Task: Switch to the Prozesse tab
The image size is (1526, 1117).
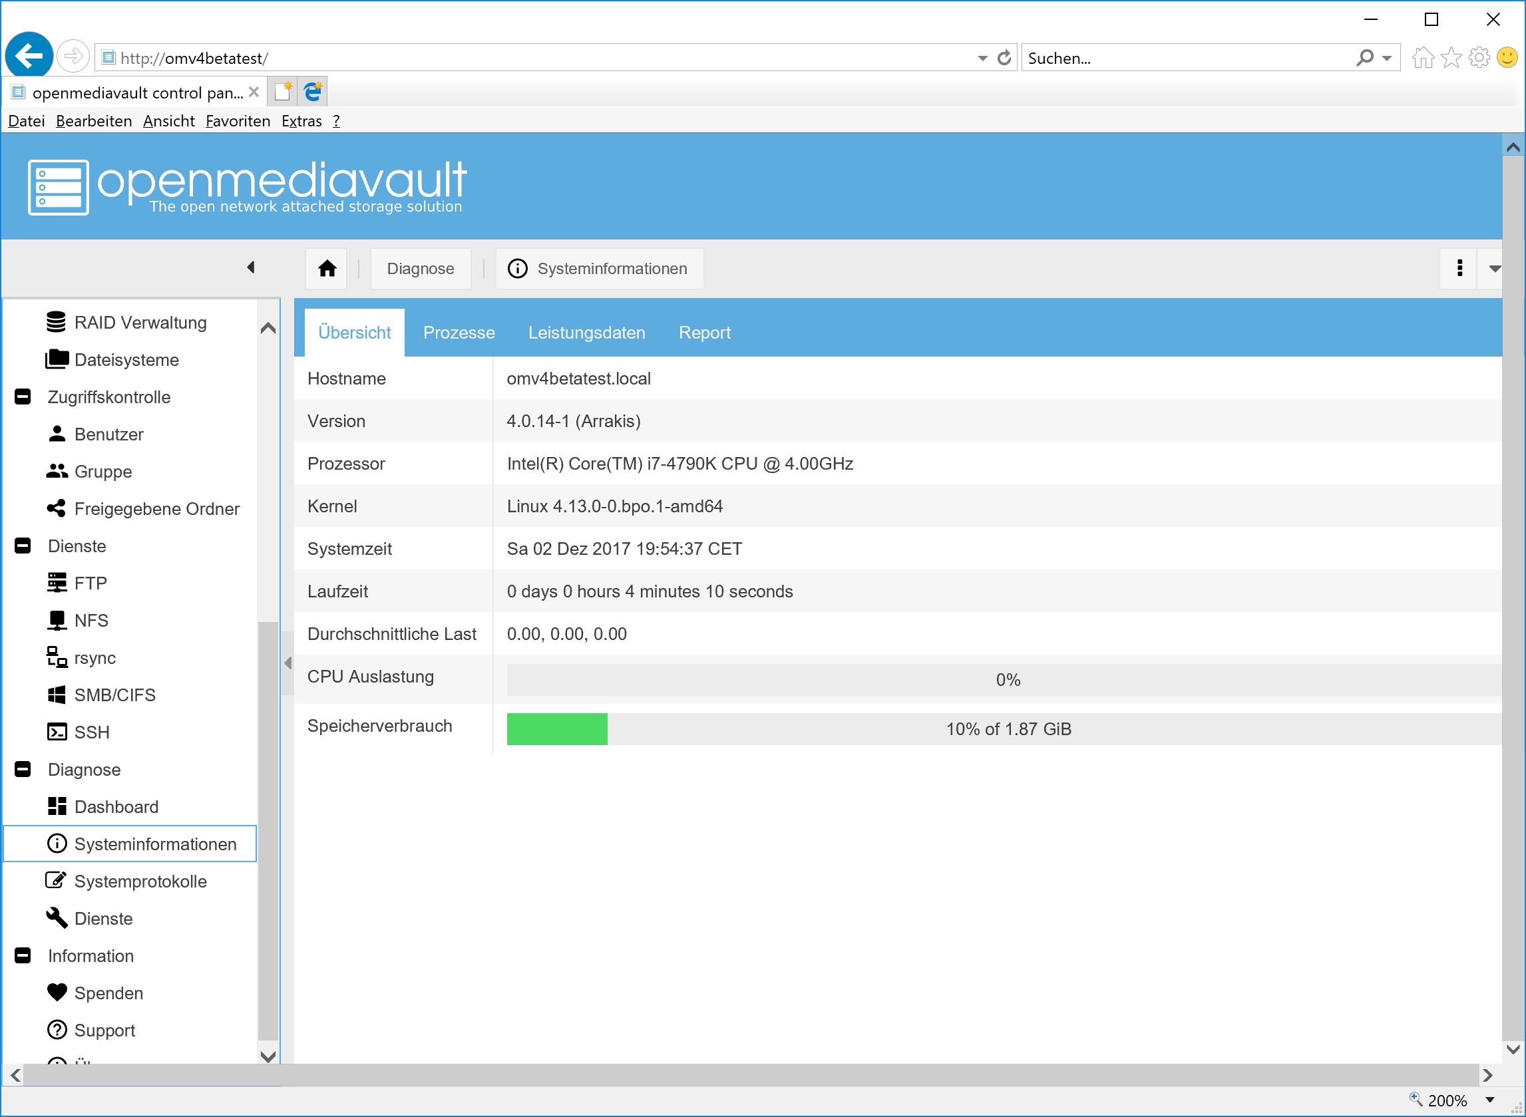Action: 459,333
